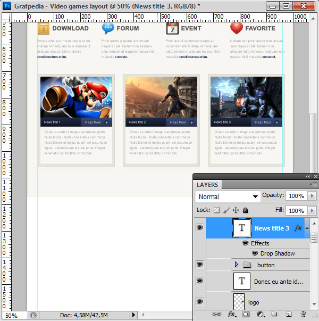
Task: Expand the button layer group
Action: pos(237,265)
